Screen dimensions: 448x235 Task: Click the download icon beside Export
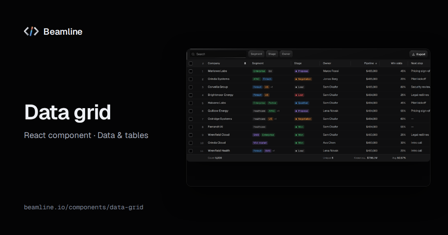click(x=414, y=54)
